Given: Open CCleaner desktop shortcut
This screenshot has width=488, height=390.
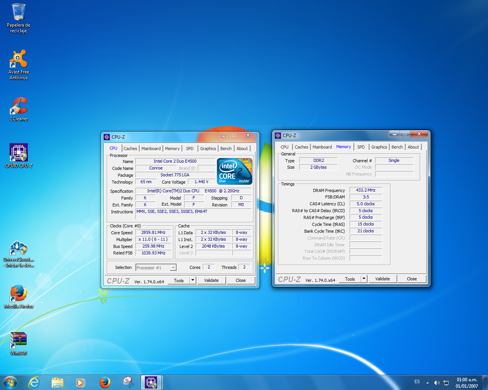Looking at the screenshot, I should (x=19, y=109).
